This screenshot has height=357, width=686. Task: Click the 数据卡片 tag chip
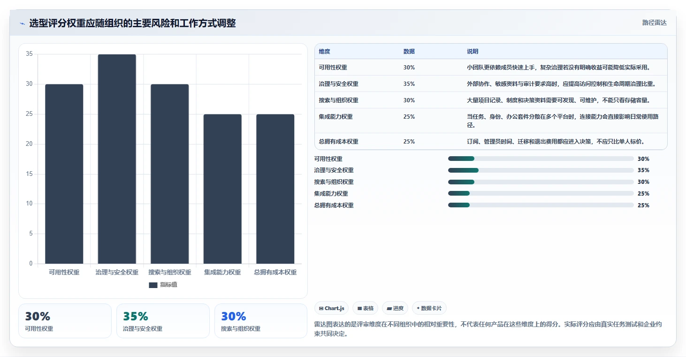tap(429, 308)
